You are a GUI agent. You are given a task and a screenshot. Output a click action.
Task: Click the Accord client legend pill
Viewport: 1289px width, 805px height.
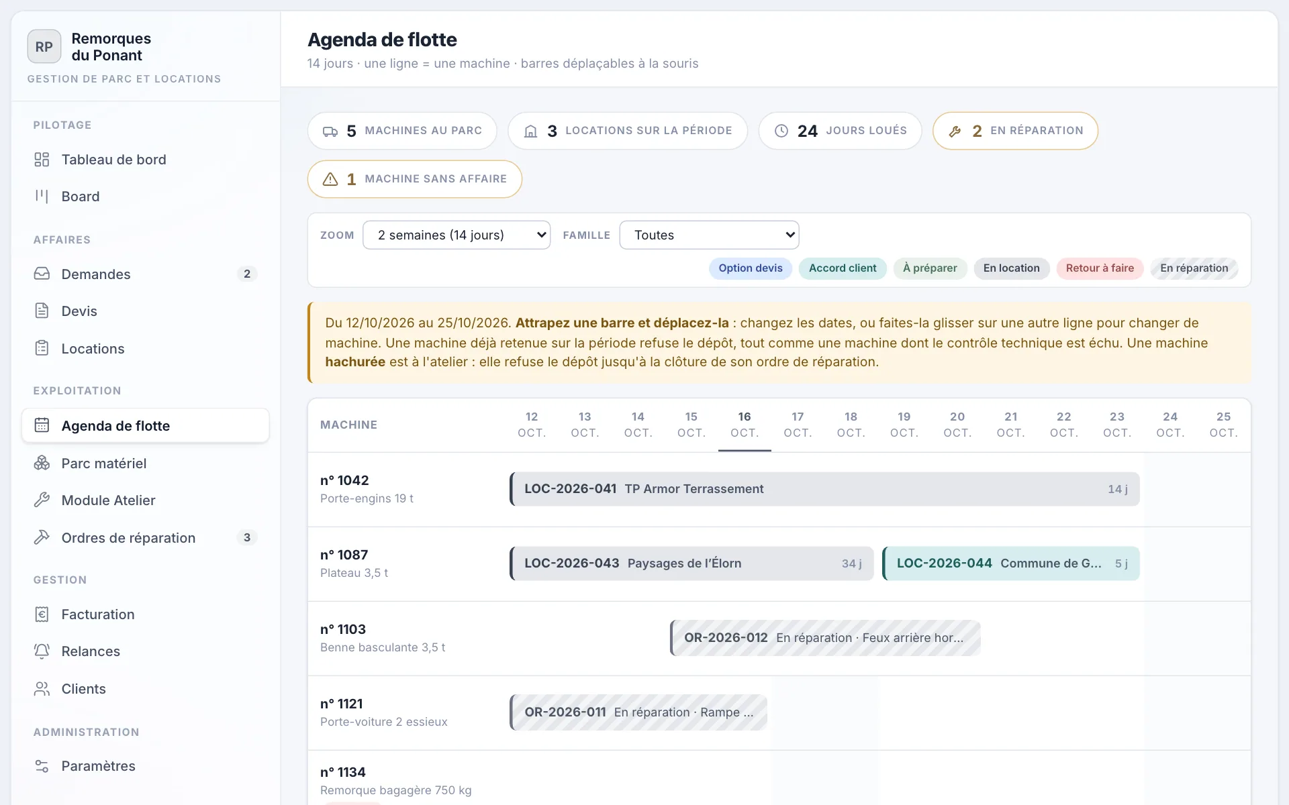(843, 268)
